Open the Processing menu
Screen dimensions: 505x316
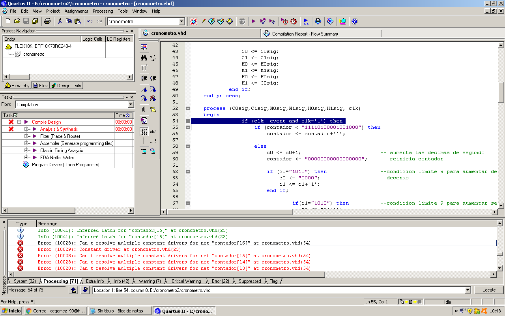pos(103,11)
